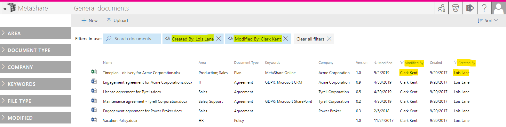The width and height of the screenshot is (506, 127).
Task: Click the Plan document type cell
Action: pyautogui.click(x=238, y=73)
